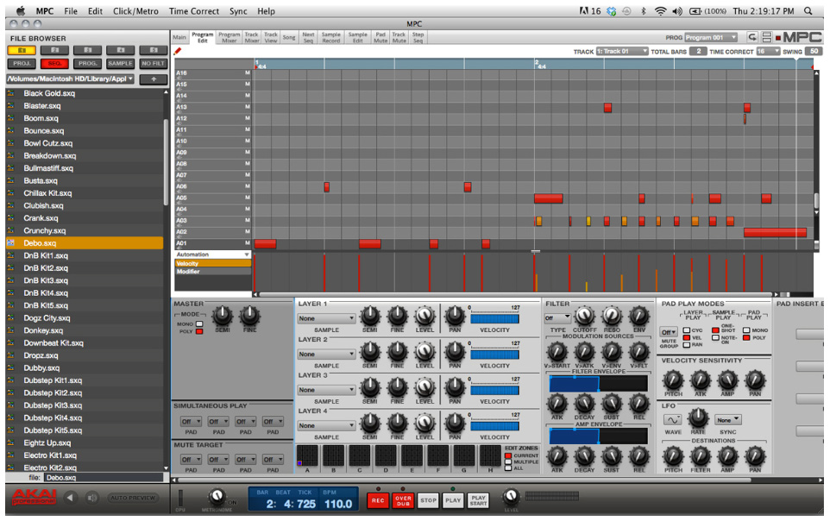Open file browser folder shortcut 2
830x521 pixels.
[55, 50]
